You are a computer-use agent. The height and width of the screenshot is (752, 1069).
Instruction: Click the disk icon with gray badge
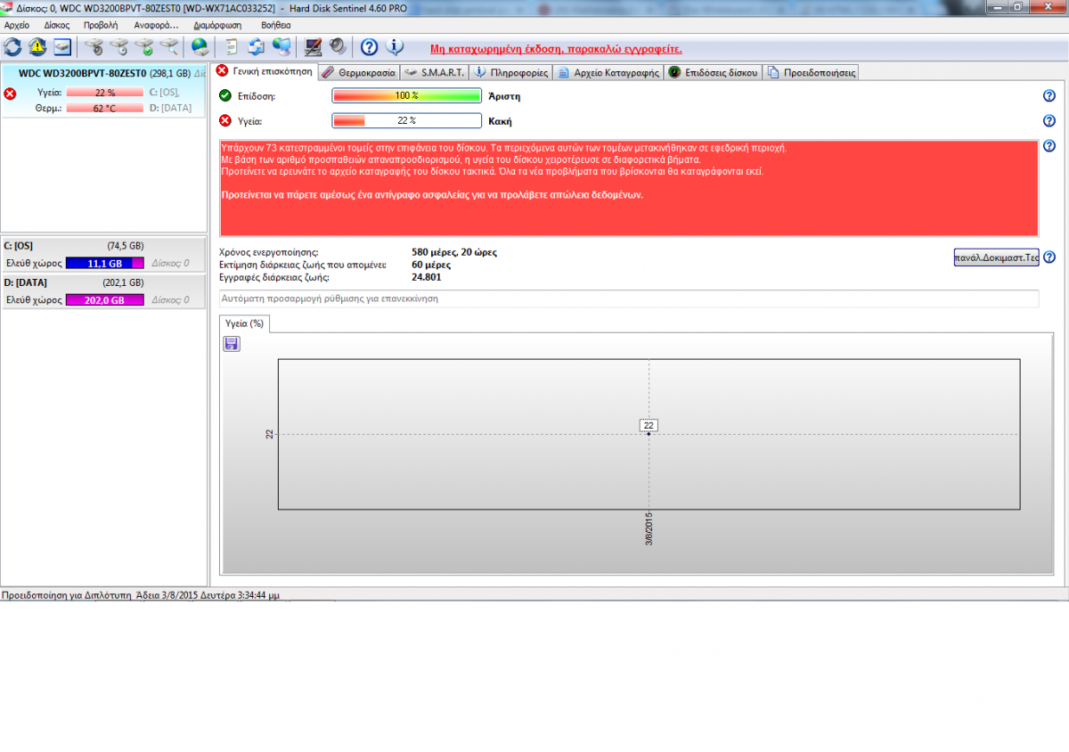click(94, 46)
